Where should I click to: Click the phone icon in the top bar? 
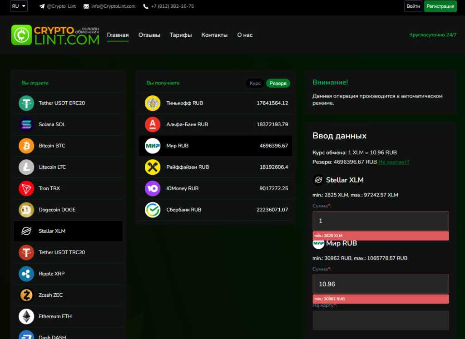(x=146, y=6)
